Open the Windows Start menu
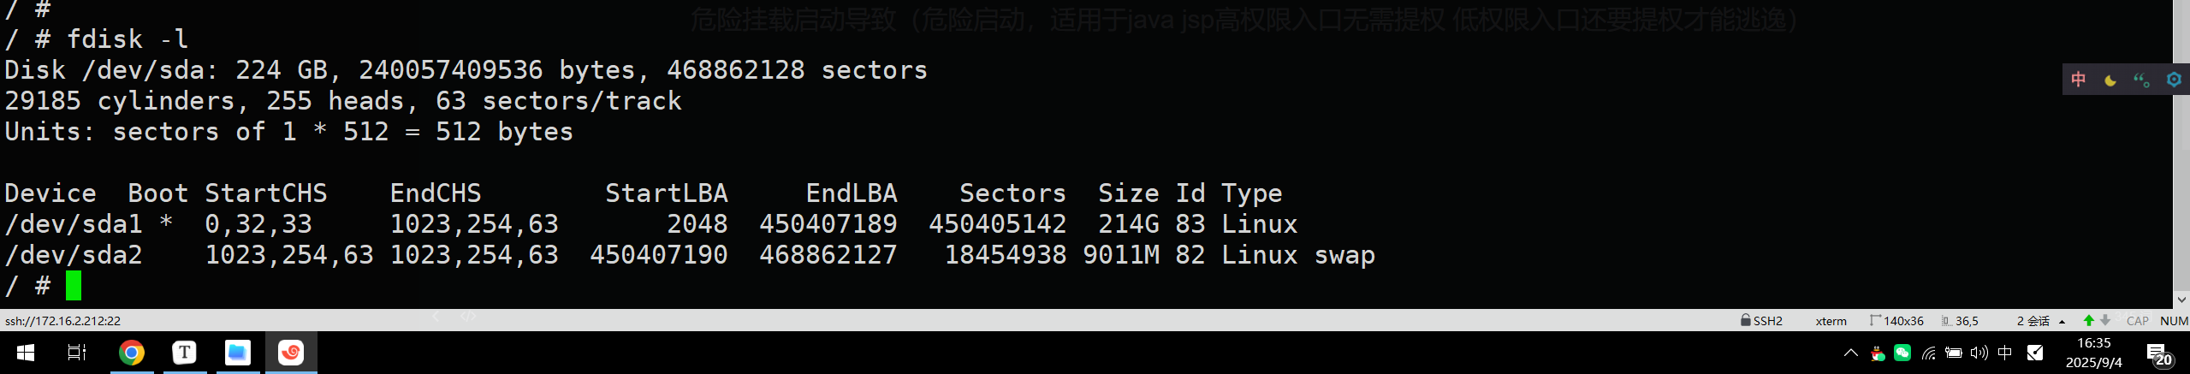 point(26,353)
